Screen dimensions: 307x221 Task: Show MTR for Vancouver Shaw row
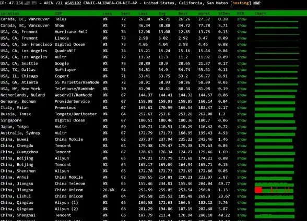click(x=242, y=26)
